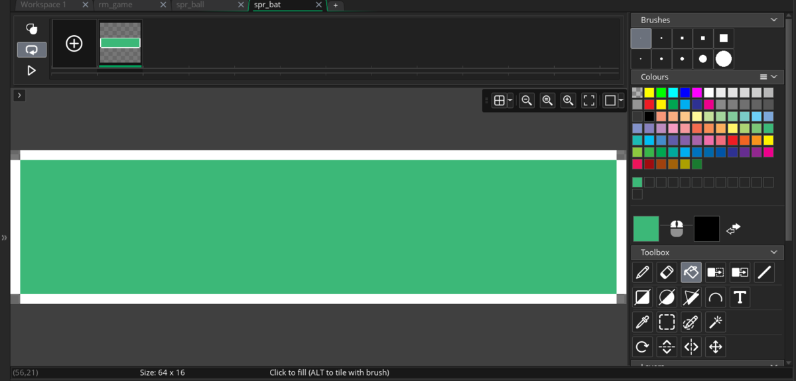
Task: Select the Replace Colour tool with dashed box
Action: click(715, 272)
